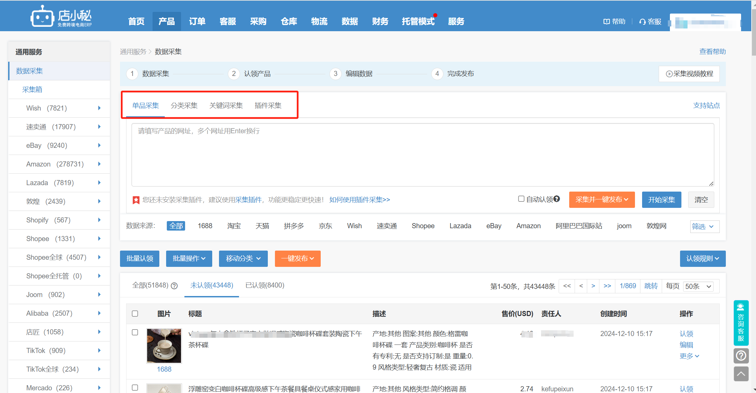
Task: Click the 批量认领 button
Action: [x=140, y=259]
